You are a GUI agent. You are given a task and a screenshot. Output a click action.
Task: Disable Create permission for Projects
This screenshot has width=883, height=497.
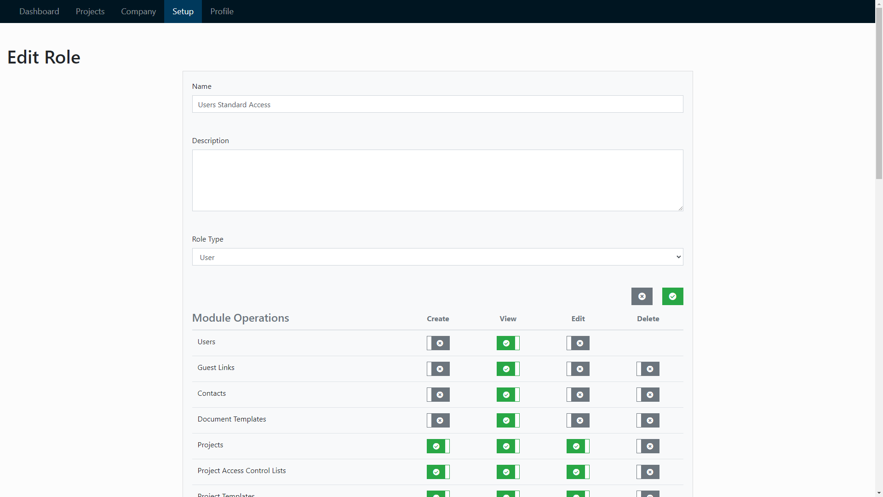[438, 446]
